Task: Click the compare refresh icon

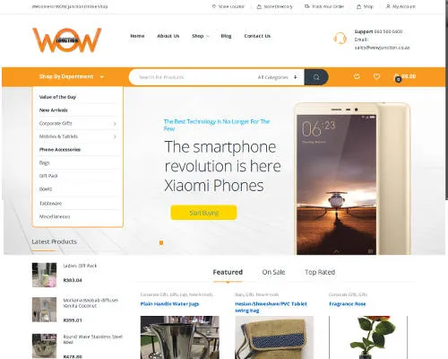Action: 357,76
